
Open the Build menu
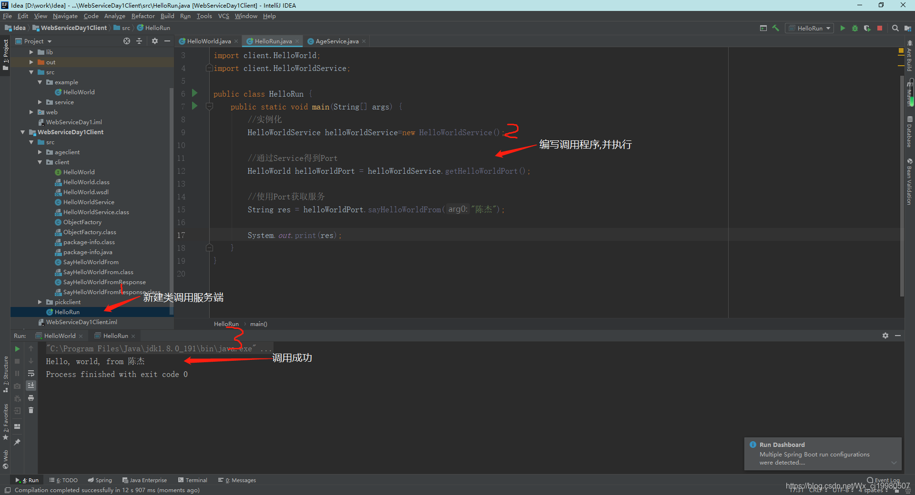tap(167, 16)
